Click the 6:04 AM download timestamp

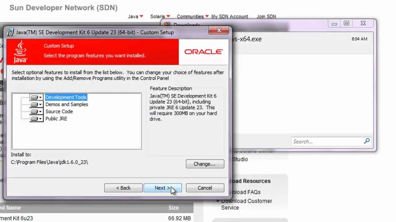359,39
